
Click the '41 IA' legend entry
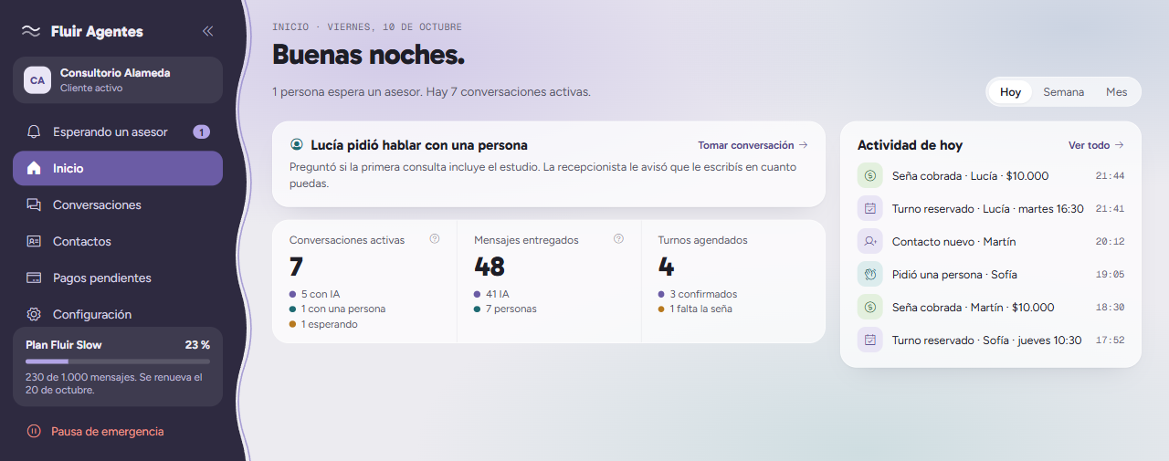491,294
